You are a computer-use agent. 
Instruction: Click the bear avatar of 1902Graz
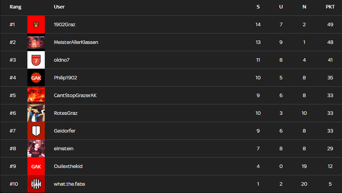tap(36, 24)
